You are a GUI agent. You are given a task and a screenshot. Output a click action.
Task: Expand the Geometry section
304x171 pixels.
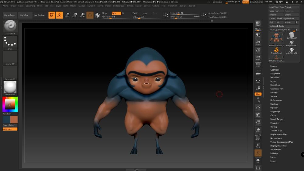click(x=275, y=70)
